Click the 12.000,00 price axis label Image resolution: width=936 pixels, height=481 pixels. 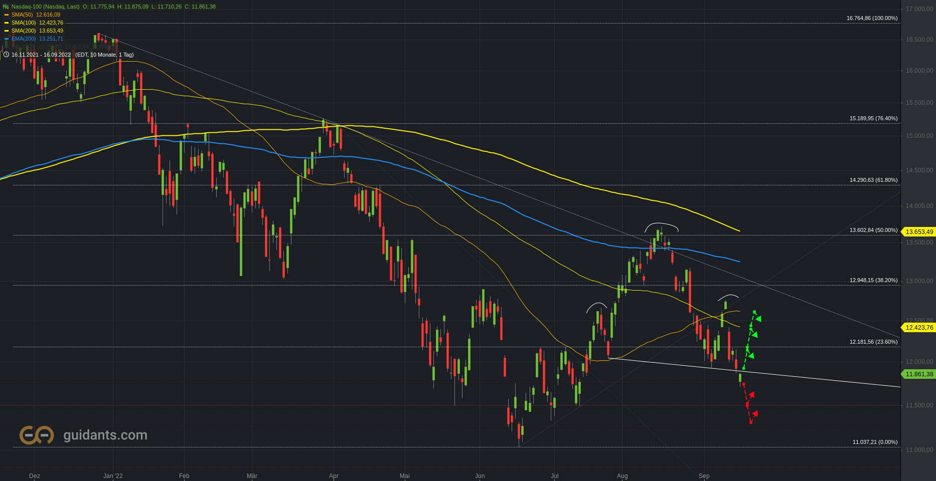(x=919, y=362)
